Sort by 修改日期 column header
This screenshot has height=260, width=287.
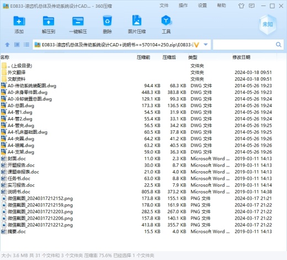pos(241,57)
